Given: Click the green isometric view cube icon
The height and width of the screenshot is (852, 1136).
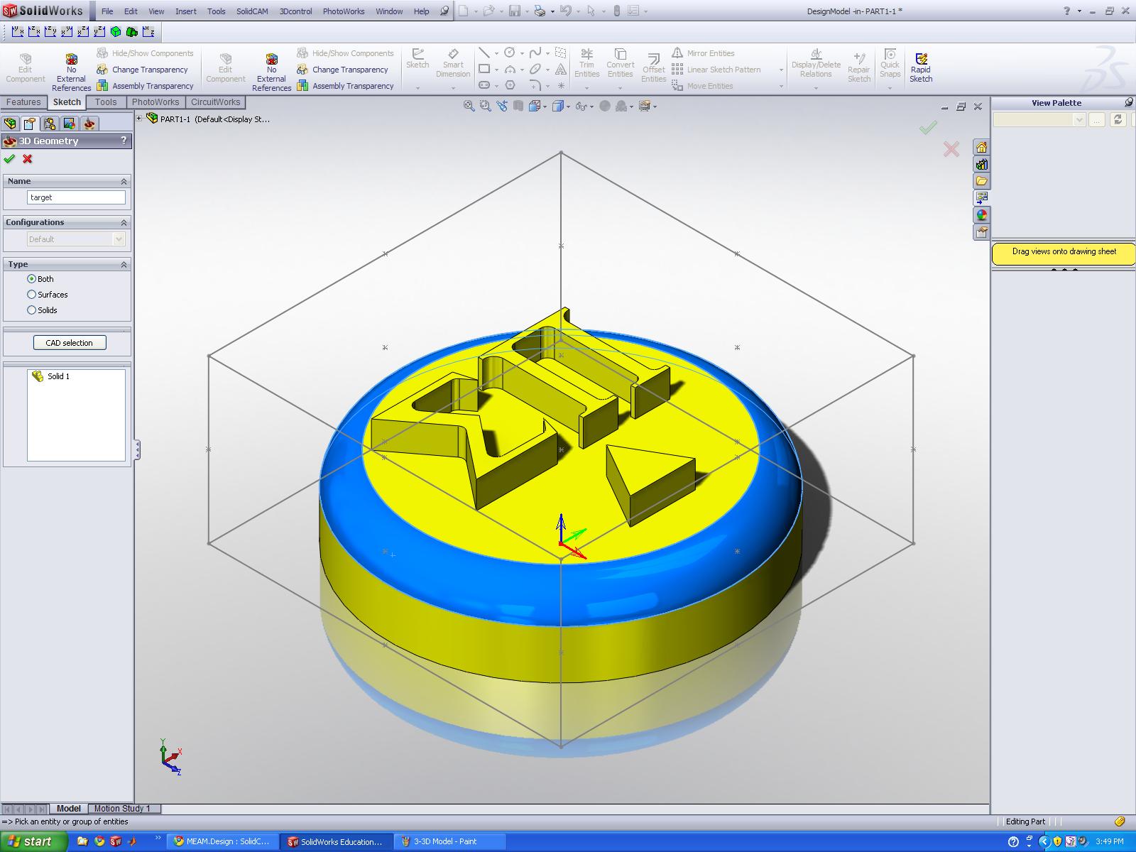Looking at the screenshot, I should 115,31.
